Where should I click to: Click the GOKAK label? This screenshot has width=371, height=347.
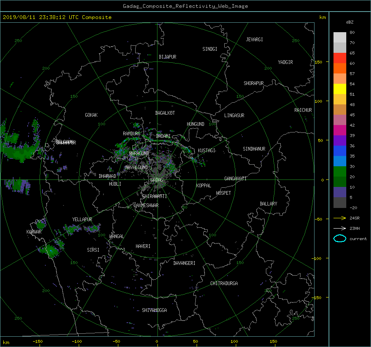(x=92, y=115)
